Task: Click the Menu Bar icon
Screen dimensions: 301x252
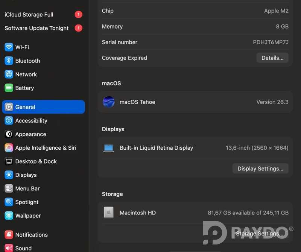Action: 9,189
